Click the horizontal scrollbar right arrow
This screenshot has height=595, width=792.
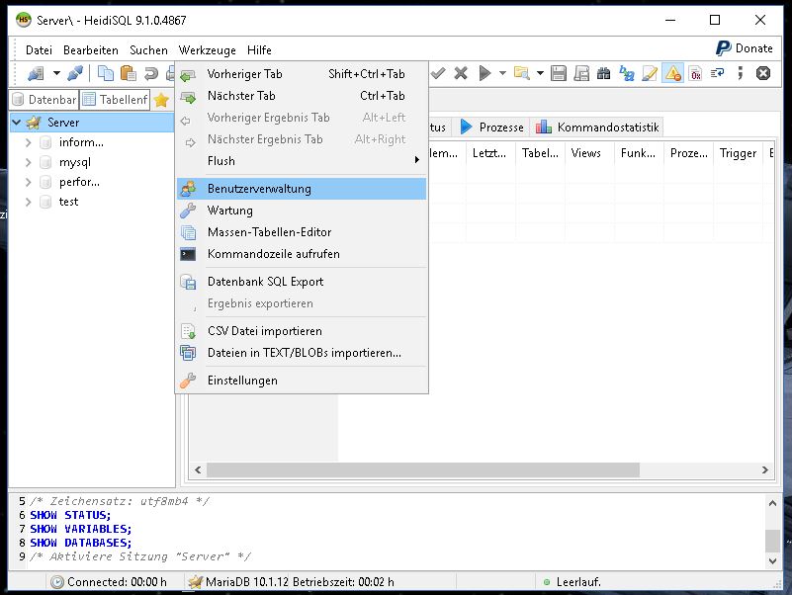764,470
